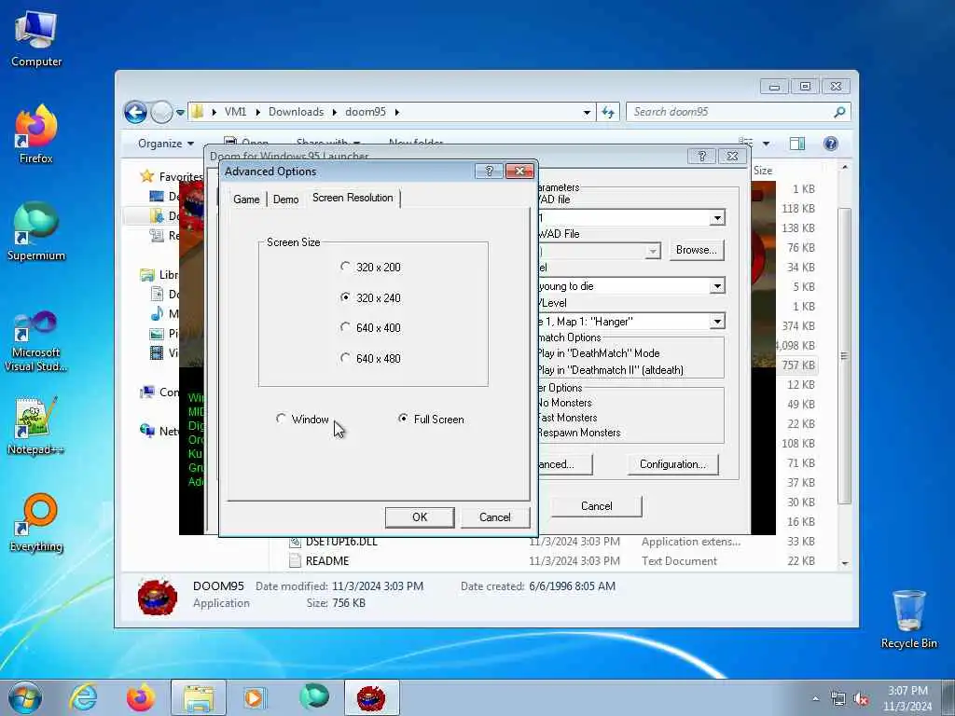Image resolution: width=955 pixels, height=716 pixels.
Task: Click the help icon in Doom Launcher title bar
Action: tap(701, 156)
